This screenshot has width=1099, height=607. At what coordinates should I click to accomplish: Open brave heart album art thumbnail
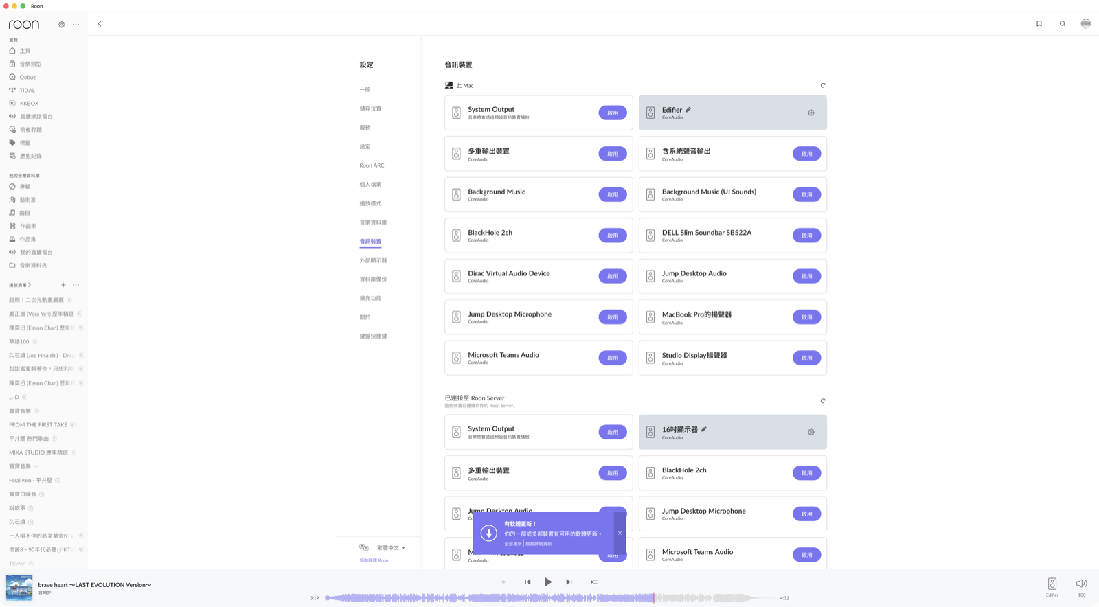click(19, 588)
